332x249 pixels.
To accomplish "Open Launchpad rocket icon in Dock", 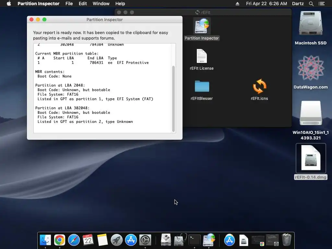I will click(117, 240).
